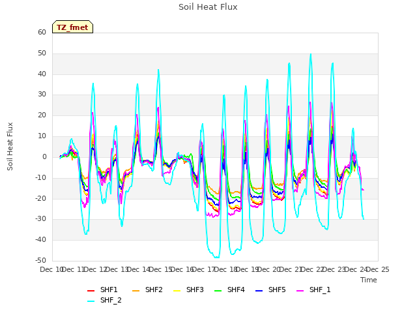Click the Time x-axis label
This screenshot has width=417, height=313.
point(369,280)
